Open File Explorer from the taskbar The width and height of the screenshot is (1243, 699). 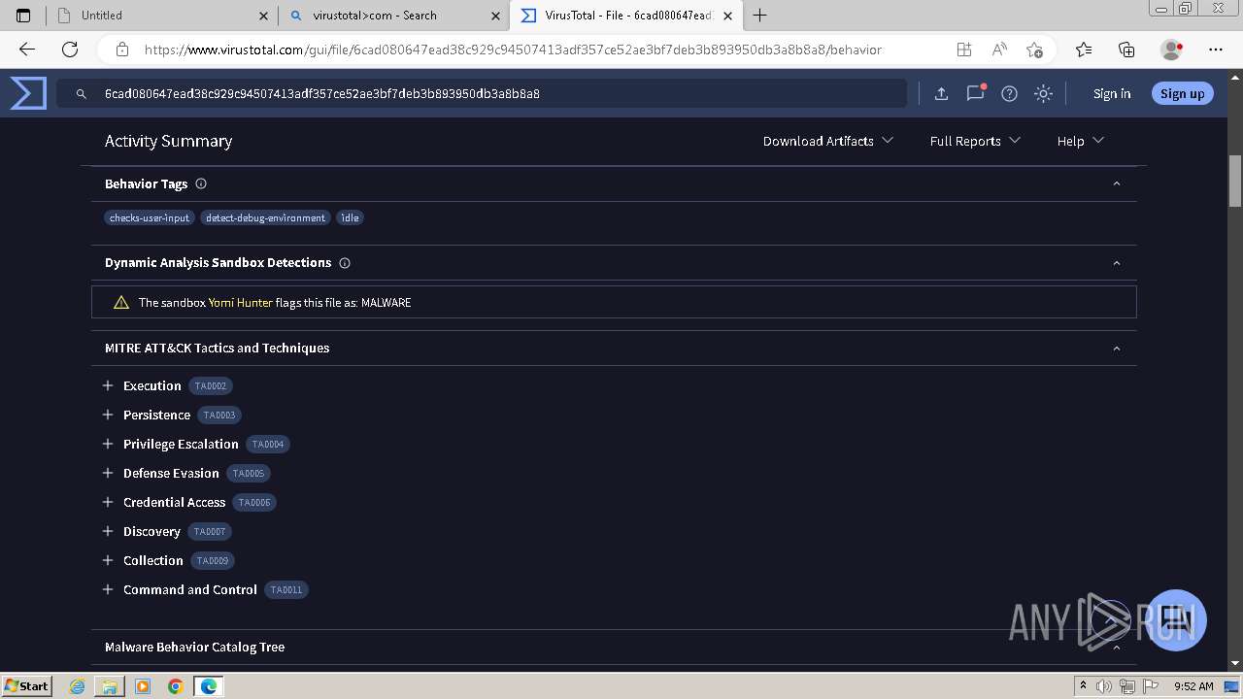pos(110,686)
